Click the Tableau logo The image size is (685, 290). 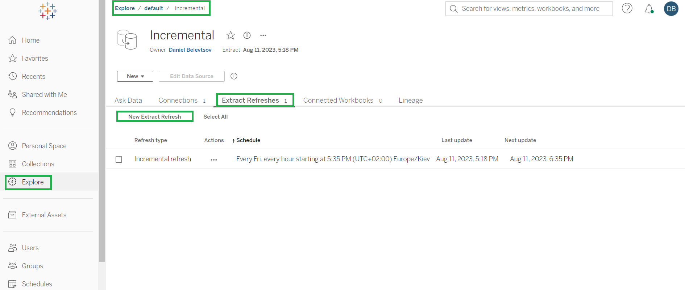(47, 11)
